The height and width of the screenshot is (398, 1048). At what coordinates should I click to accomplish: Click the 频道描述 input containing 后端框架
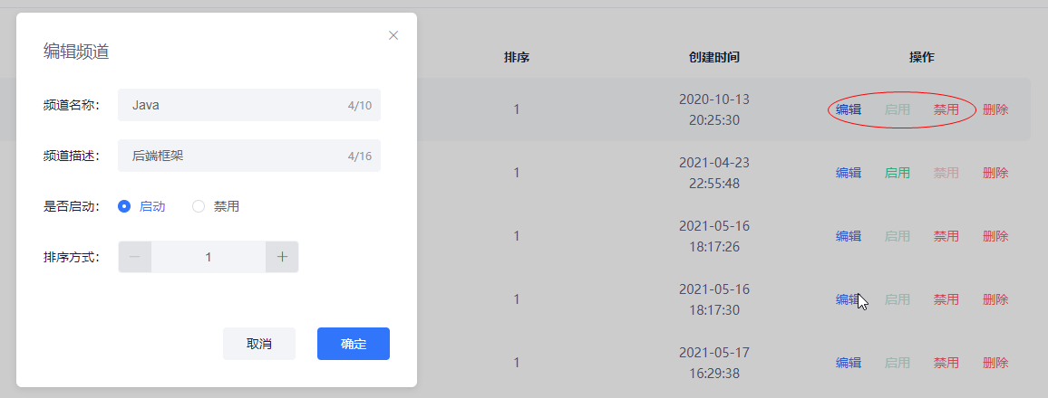pyautogui.click(x=249, y=156)
